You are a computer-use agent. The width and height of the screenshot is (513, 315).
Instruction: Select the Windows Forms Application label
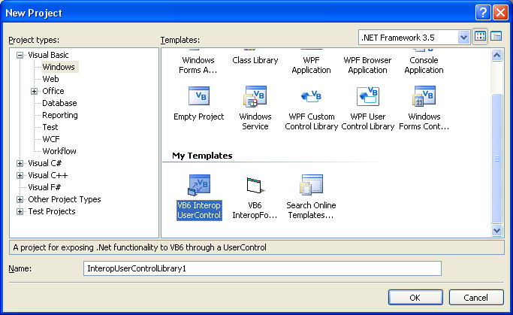point(198,65)
